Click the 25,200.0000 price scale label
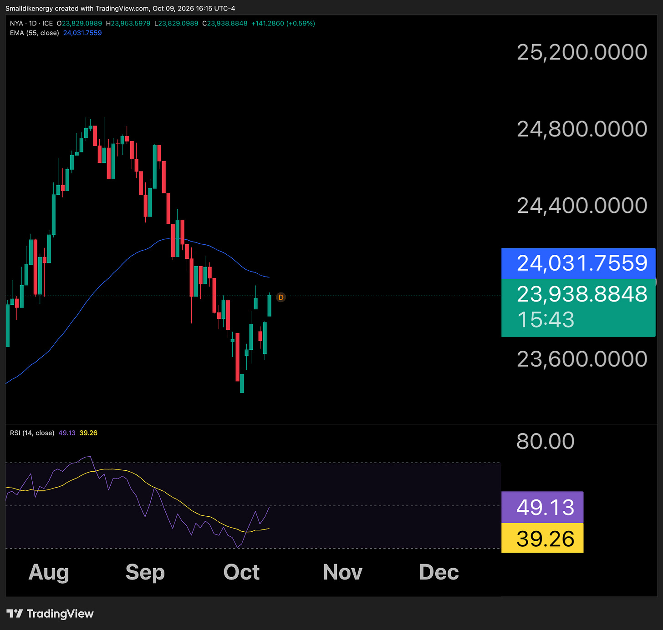Image resolution: width=663 pixels, height=630 pixels. click(x=582, y=52)
